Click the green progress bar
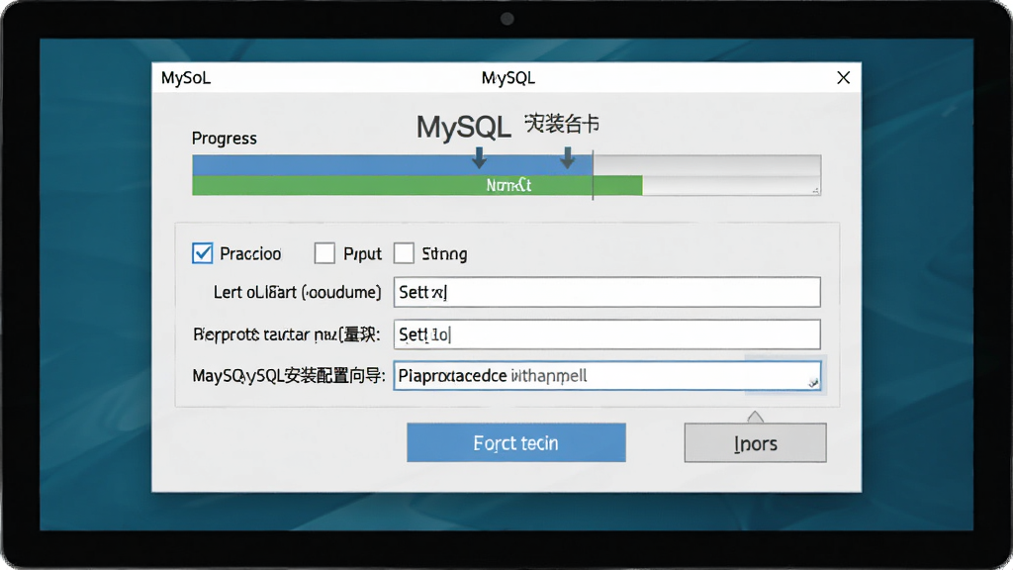This screenshot has height=570, width=1013. [x=417, y=185]
